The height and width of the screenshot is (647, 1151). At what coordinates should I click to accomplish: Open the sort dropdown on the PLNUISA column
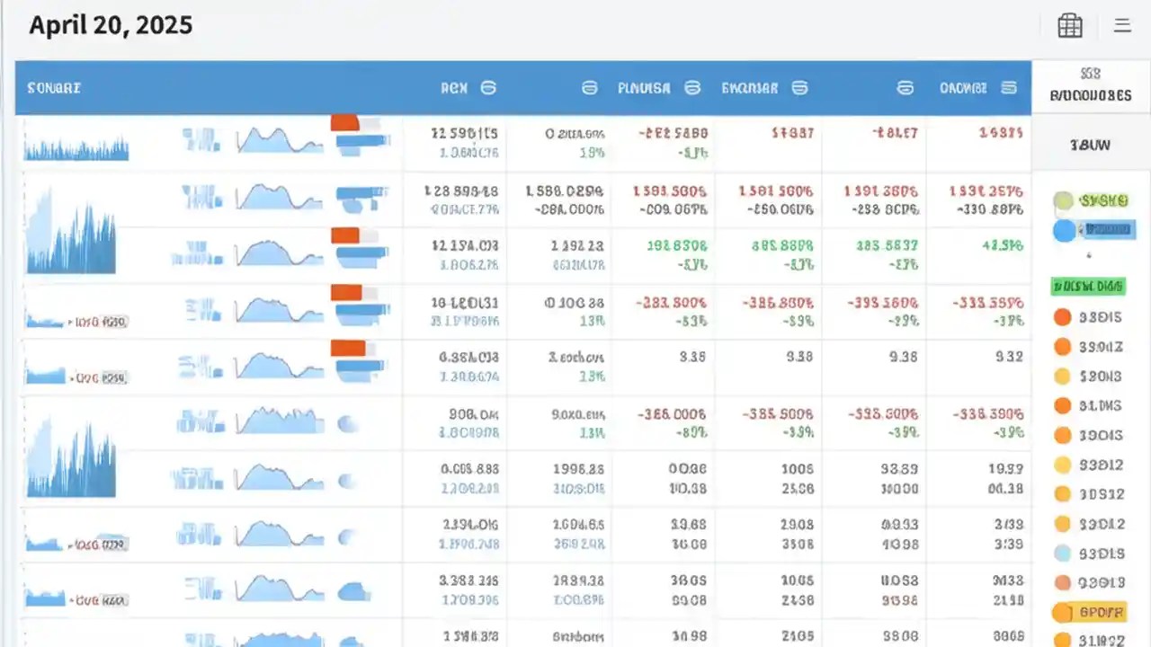pos(691,88)
